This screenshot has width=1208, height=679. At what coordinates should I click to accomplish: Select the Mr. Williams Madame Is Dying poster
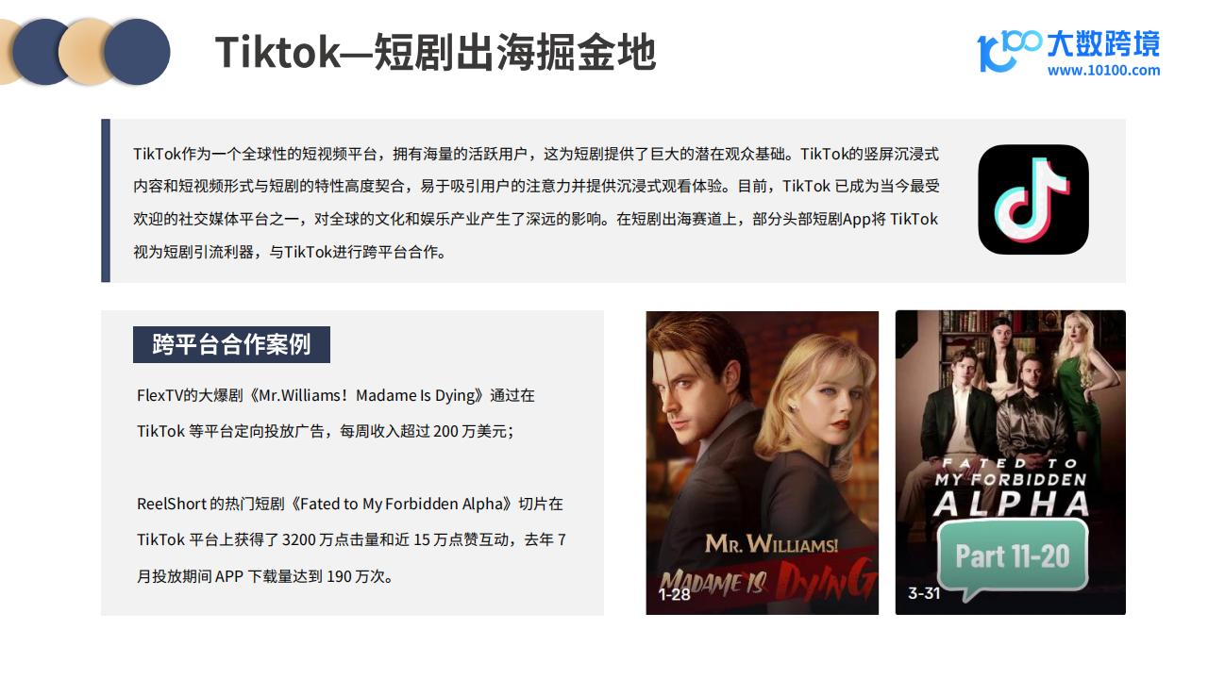pos(763,463)
